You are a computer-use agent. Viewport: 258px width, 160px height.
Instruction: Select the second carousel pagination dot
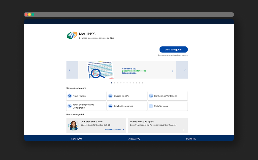[115, 83]
